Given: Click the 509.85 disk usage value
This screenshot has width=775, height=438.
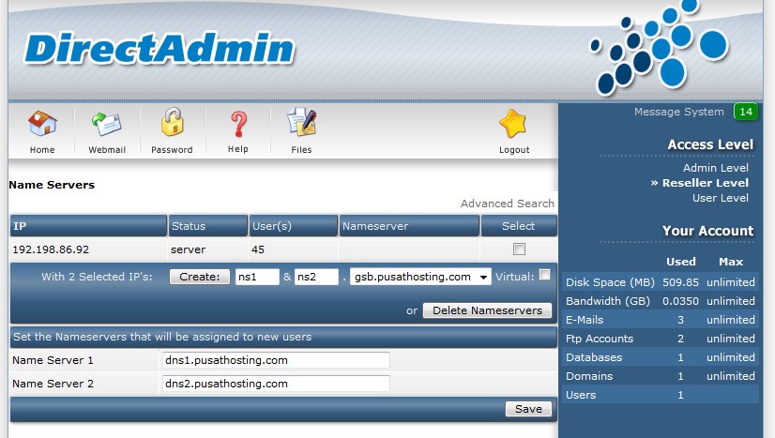Looking at the screenshot, I should 680,282.
